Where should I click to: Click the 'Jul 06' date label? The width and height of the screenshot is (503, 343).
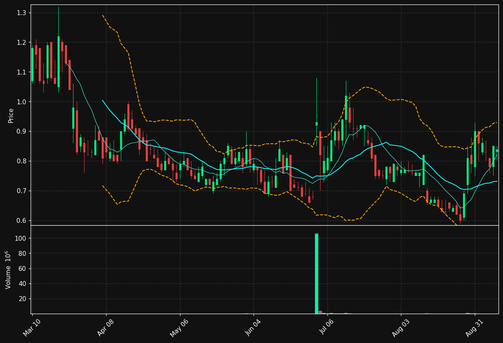327,328
